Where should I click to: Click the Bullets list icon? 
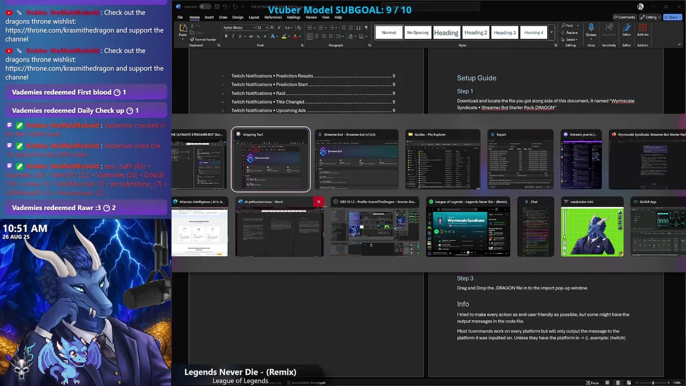pyautogui.click(x=309, y=27)
